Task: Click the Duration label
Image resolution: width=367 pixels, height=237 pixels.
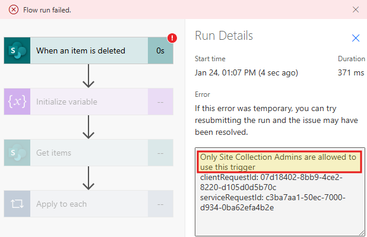Action: pyautogui.click(x=352, y=59)
